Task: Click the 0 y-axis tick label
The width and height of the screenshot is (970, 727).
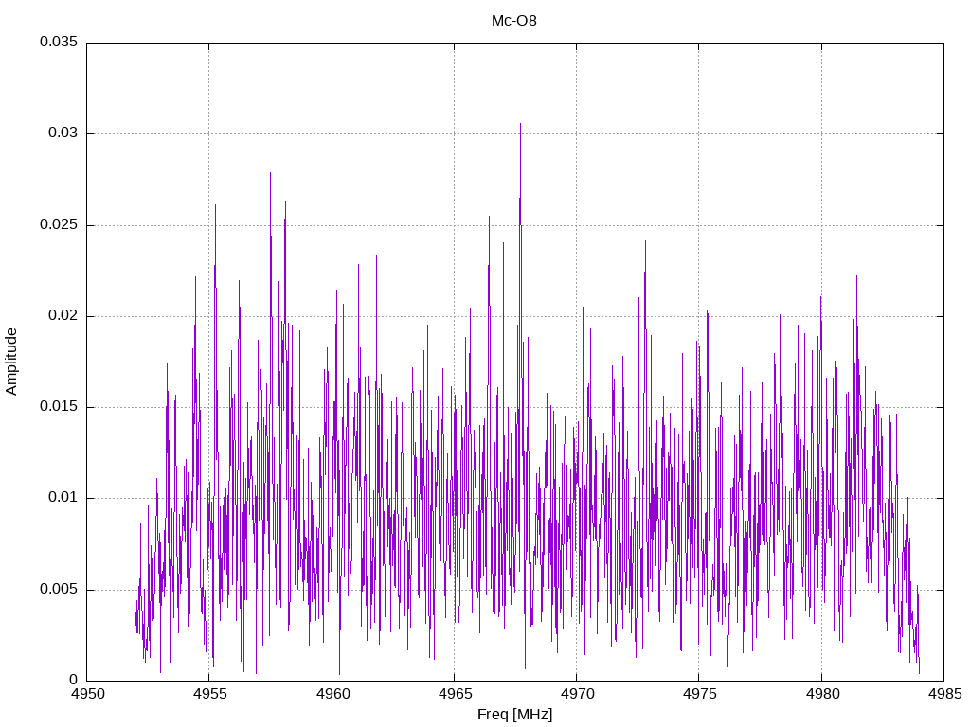Action: point(73,681)
